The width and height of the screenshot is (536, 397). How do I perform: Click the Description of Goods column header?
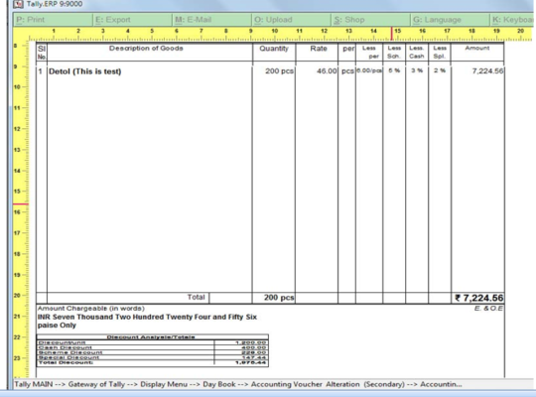pos(146,49)
